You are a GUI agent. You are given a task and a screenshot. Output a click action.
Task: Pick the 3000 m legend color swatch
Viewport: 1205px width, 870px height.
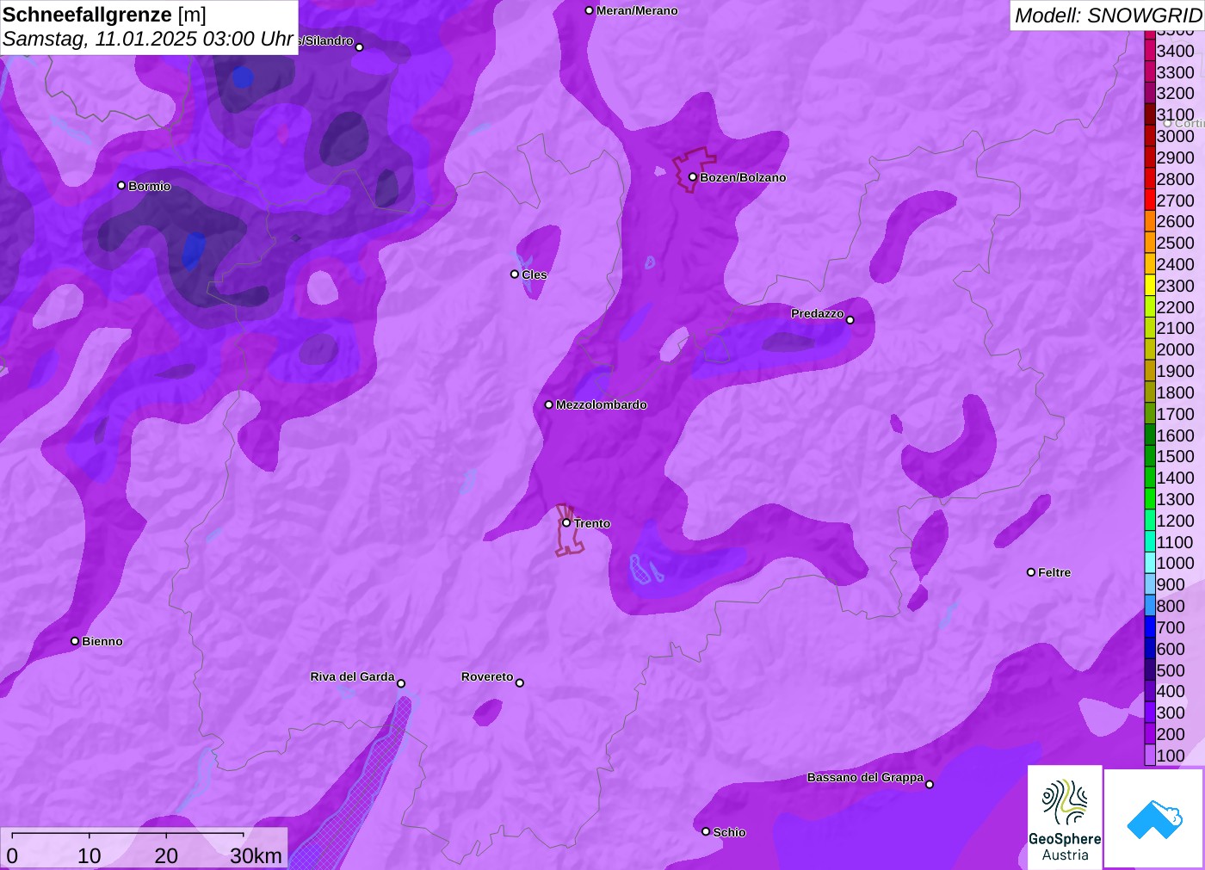click(1150, 136)
